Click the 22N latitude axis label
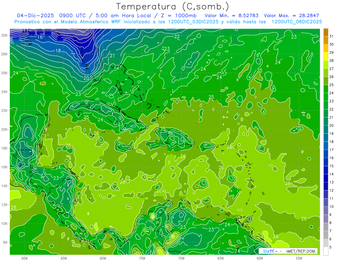The height and width of the screenshot is (262, 339). pyautogui.click(x=4, y=110)
